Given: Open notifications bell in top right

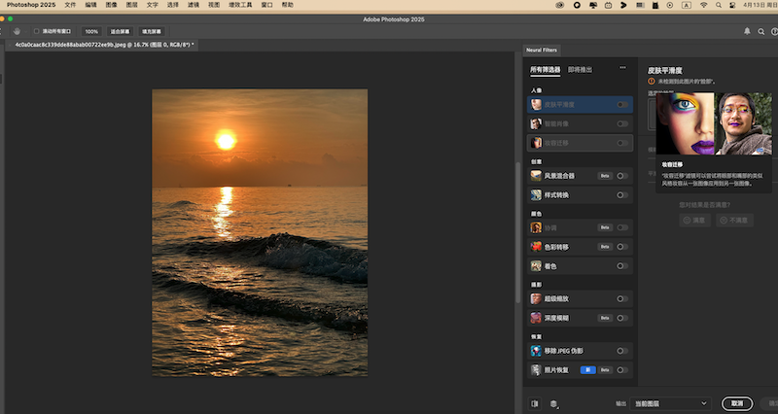Looking at the screenshot, I should coord(747,31).
